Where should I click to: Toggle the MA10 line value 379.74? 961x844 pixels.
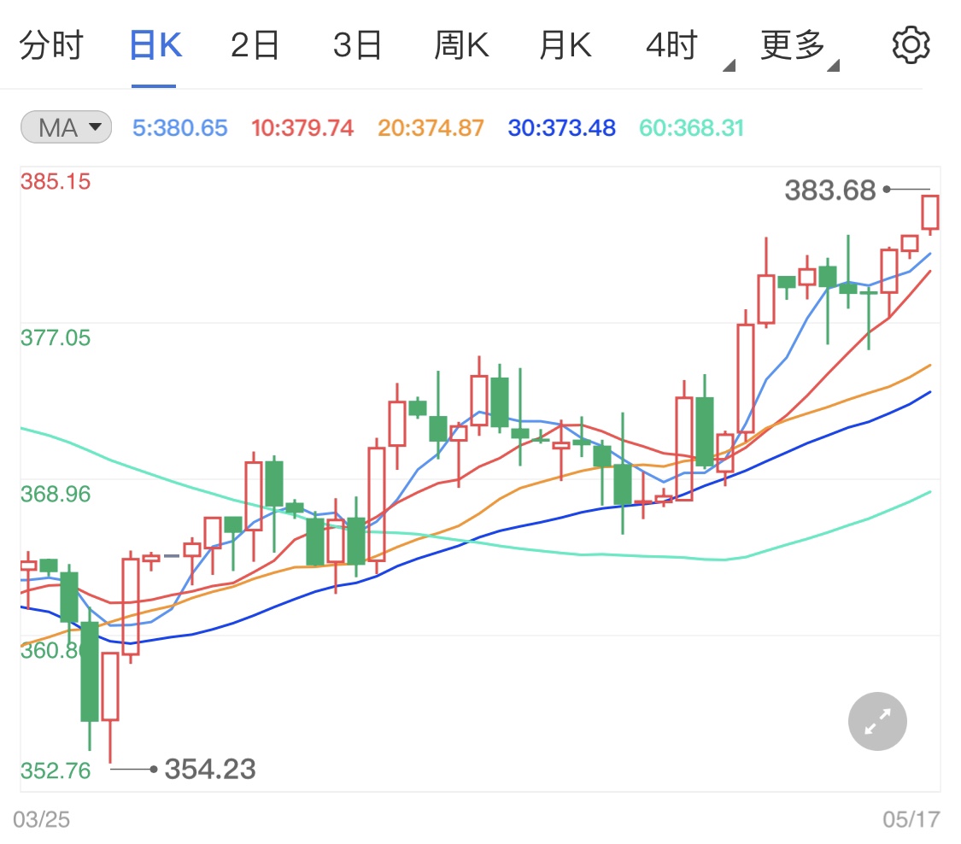(302, 126)
